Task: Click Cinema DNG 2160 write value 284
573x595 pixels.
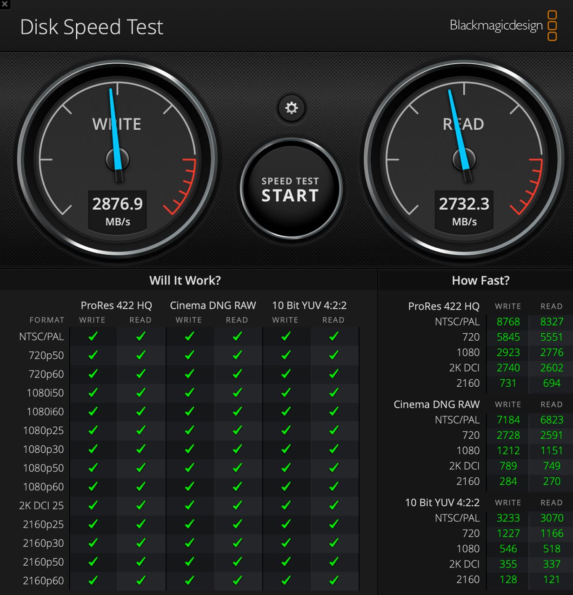Action: click(x=508, y=481)
